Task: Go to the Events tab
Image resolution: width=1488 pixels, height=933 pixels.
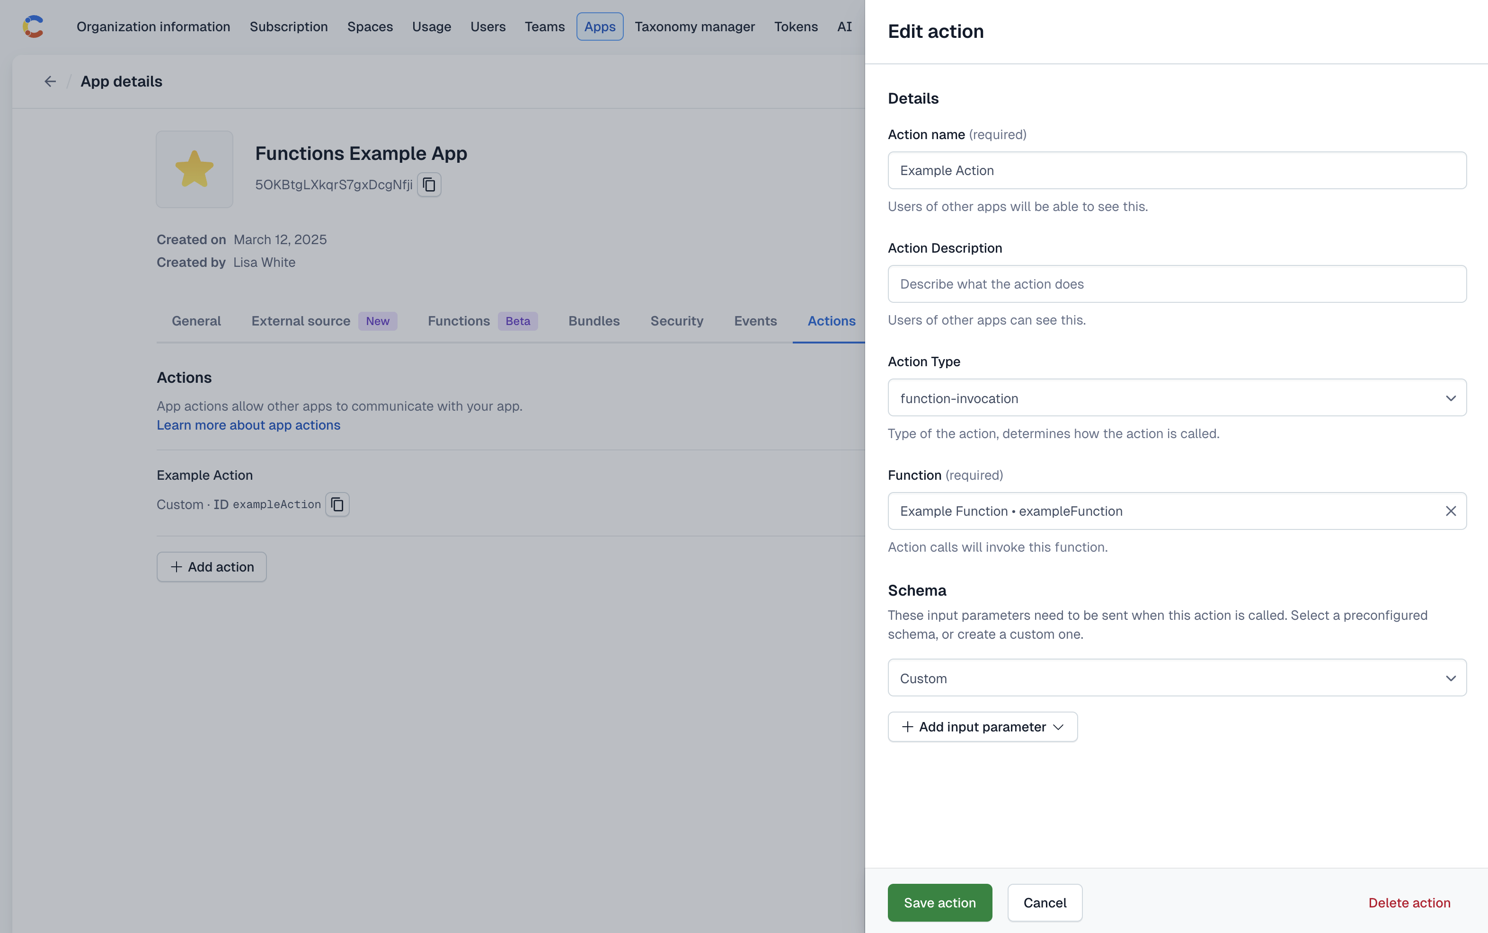Action: click(755, 321)
